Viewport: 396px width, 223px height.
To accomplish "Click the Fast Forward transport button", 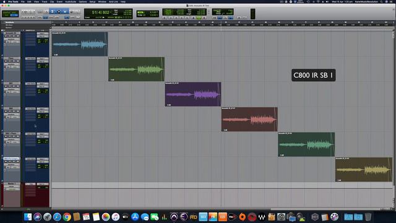I will coord(181,18).
